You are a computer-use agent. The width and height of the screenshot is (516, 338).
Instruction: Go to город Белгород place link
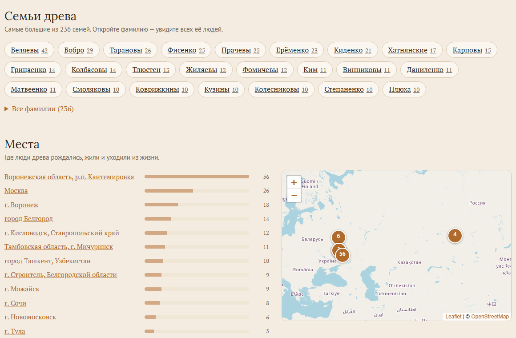tap(28, 219)
